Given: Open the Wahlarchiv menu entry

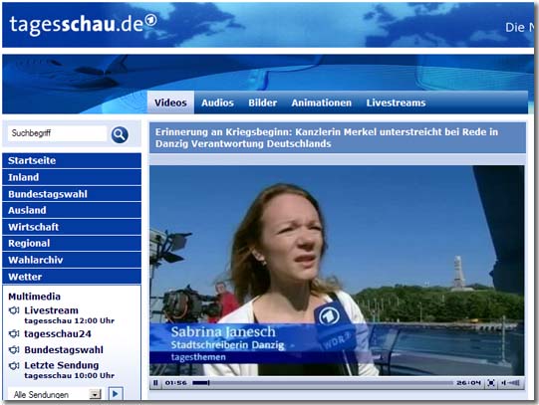Looking at the screenshot, I should pos(72,260).
